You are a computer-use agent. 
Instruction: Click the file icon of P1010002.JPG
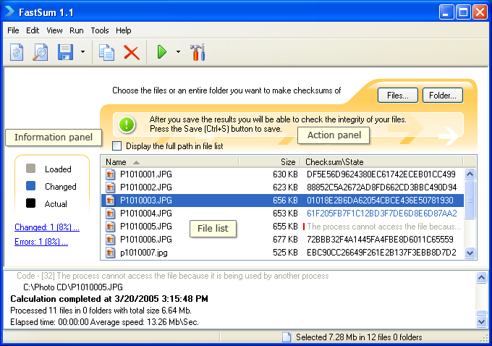pyautogui.click(x=110, y=187)
